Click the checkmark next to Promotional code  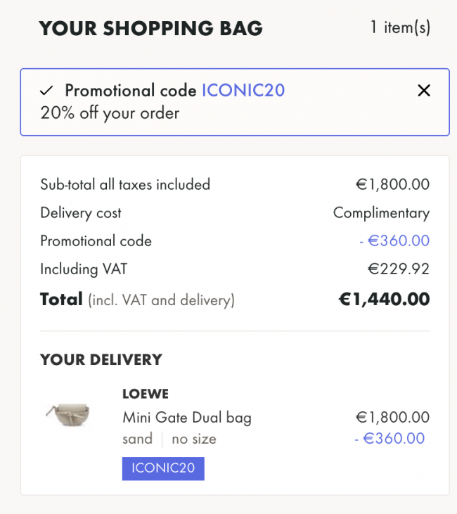click(46, 91)
